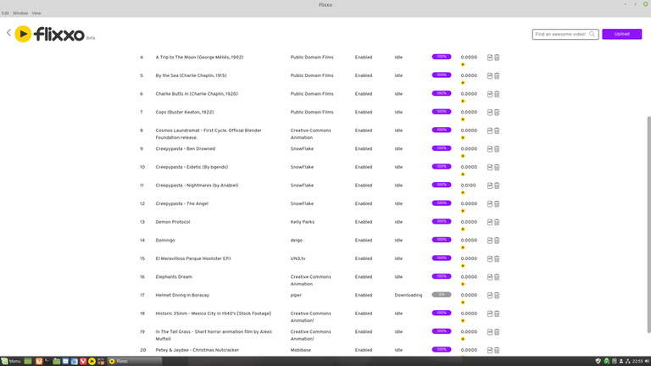Click the Flixxo play logo
This screenshot has height=366, width=651.
pyautogui.click(x=23, y=34)
